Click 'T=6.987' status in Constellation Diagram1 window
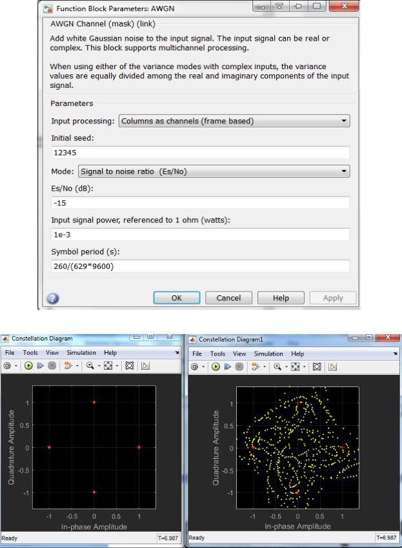The image size is (402, 548). [387, 538]
